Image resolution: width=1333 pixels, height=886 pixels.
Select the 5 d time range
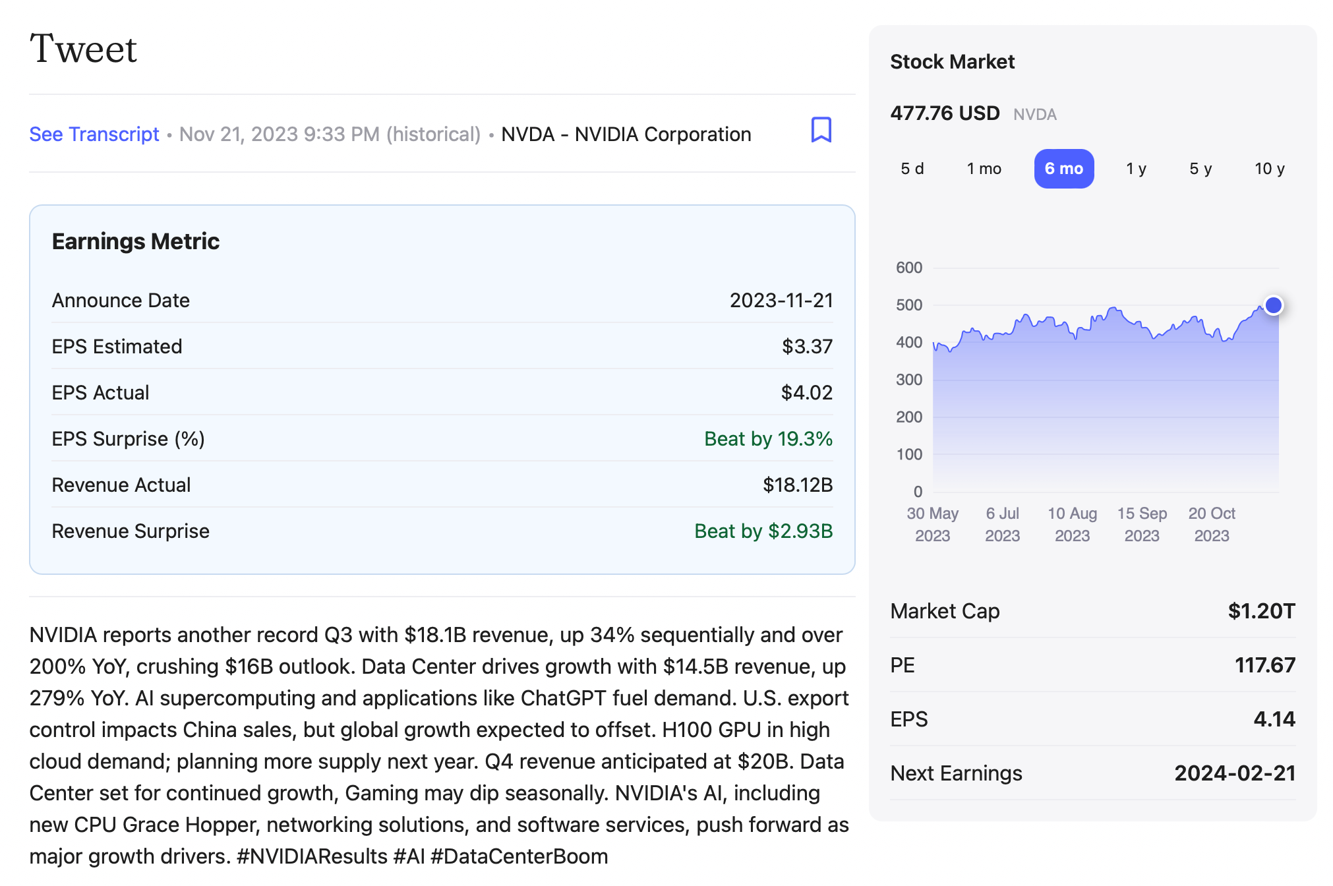click(x=912, y=169)
